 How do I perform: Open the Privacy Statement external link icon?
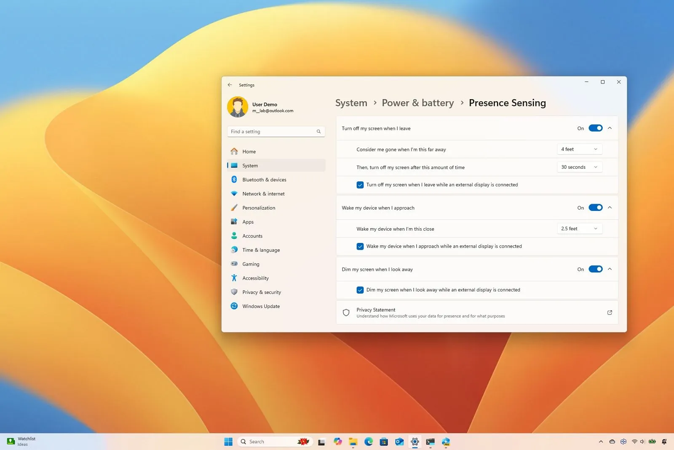(609, 313)
